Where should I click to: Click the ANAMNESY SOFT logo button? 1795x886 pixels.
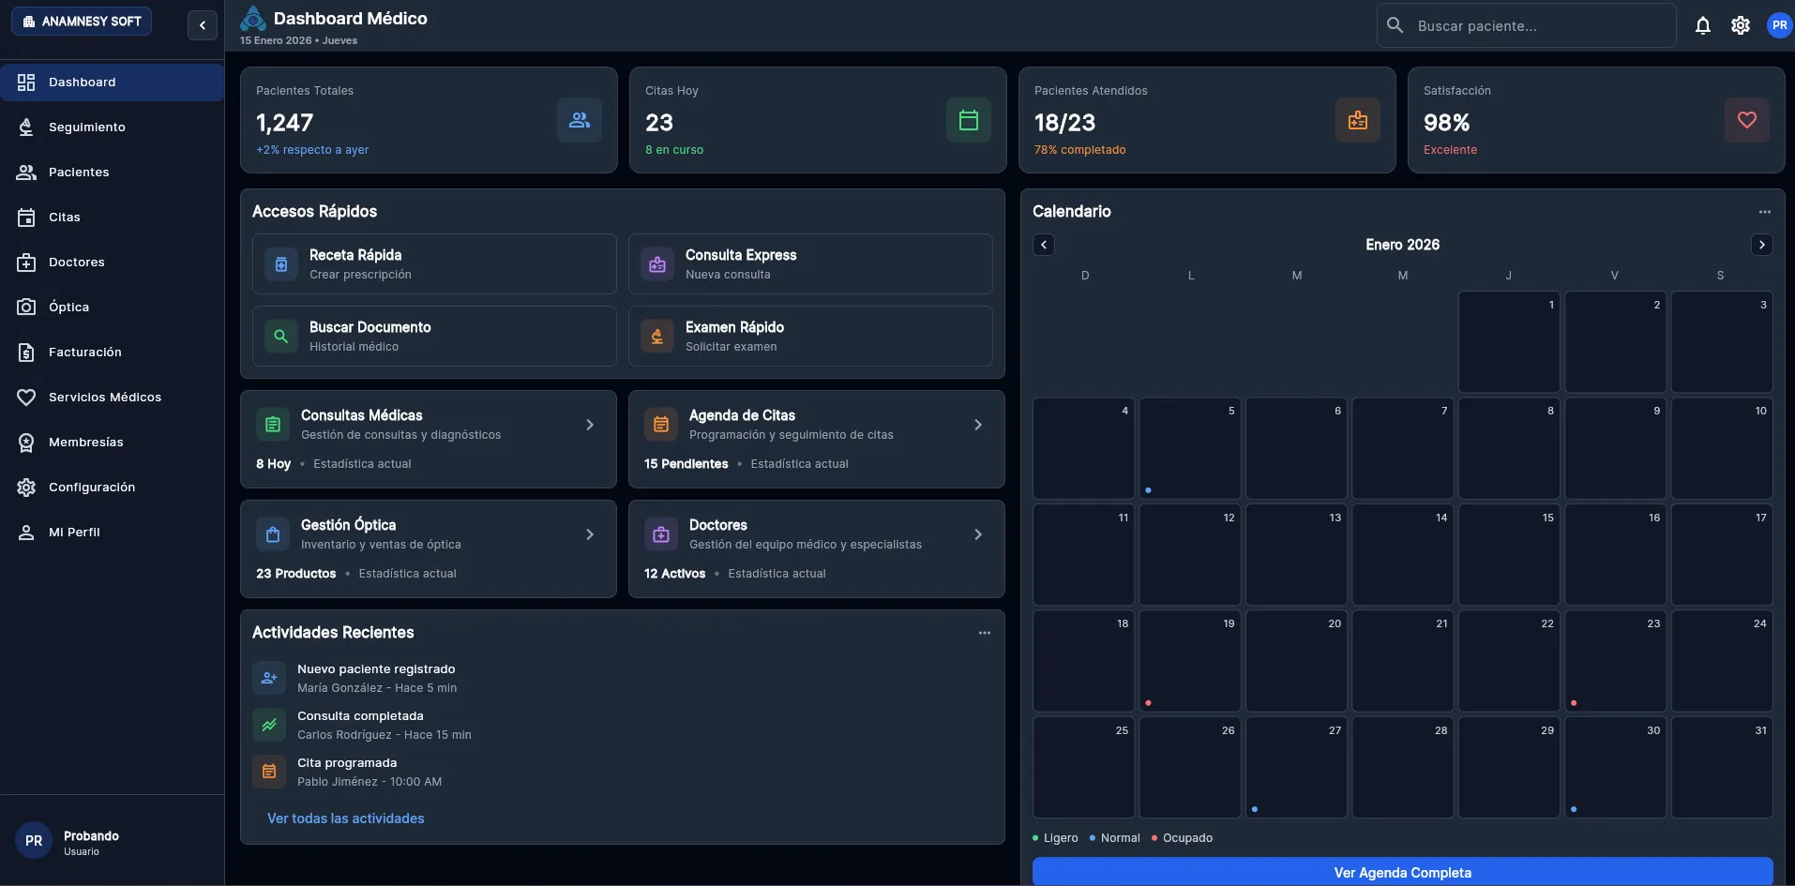click(x=82, y=22)
